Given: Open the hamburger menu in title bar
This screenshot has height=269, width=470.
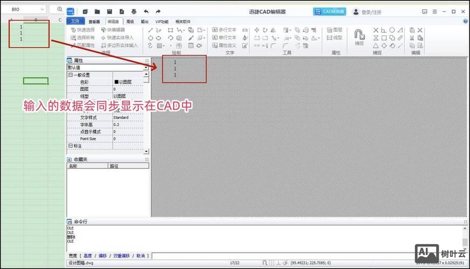Looking at the screenshot, I should coord(434,12).
